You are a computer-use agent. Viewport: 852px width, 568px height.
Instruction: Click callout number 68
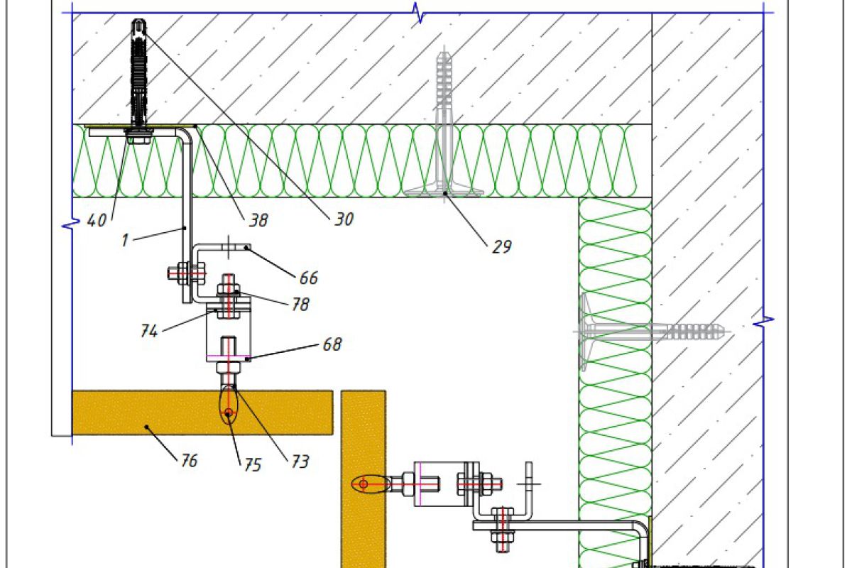point(332,345)
